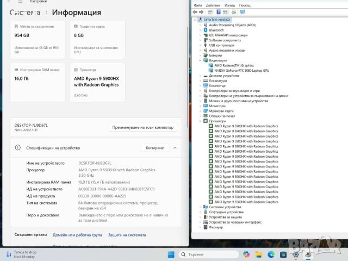Click the Копиране button
Screen dimensions: 348x261
154,147
